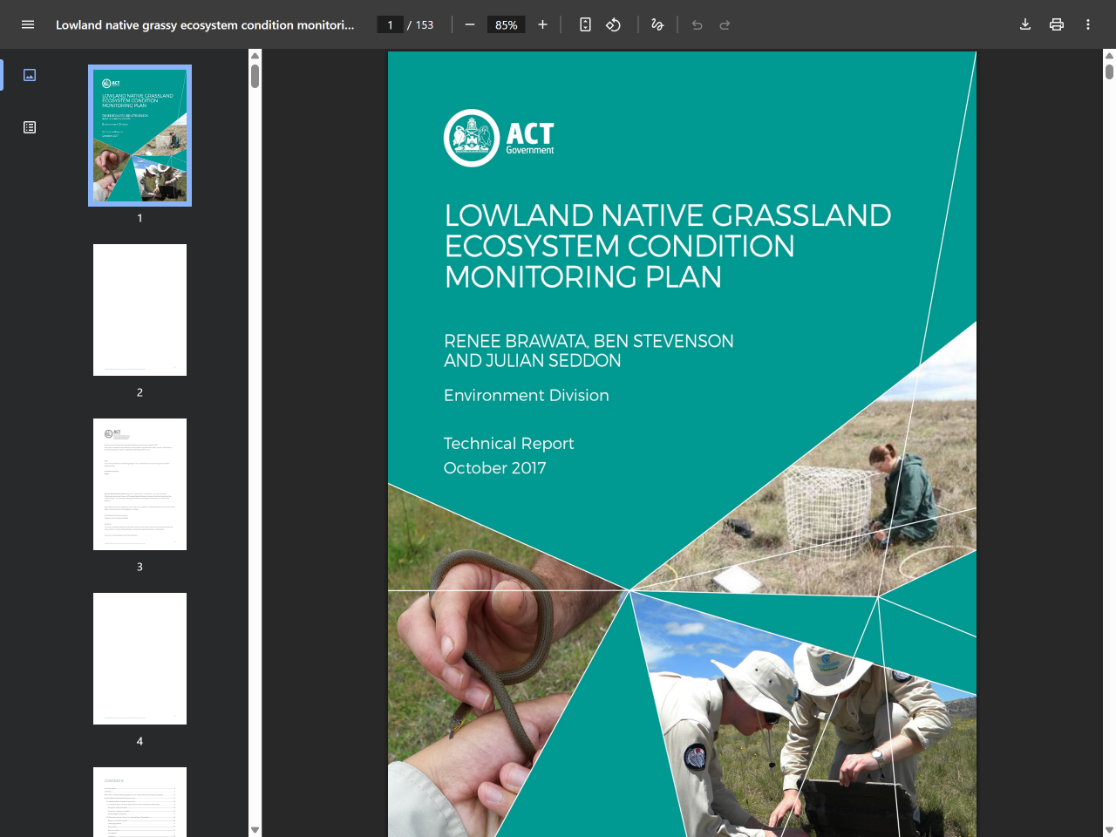Click the undo annotation icon
The image size is (1116, 837).
[x=697, y=24]
